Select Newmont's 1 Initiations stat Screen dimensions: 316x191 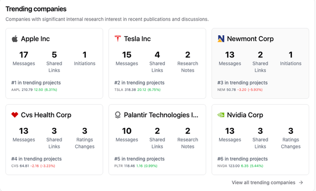pos(291,58)
